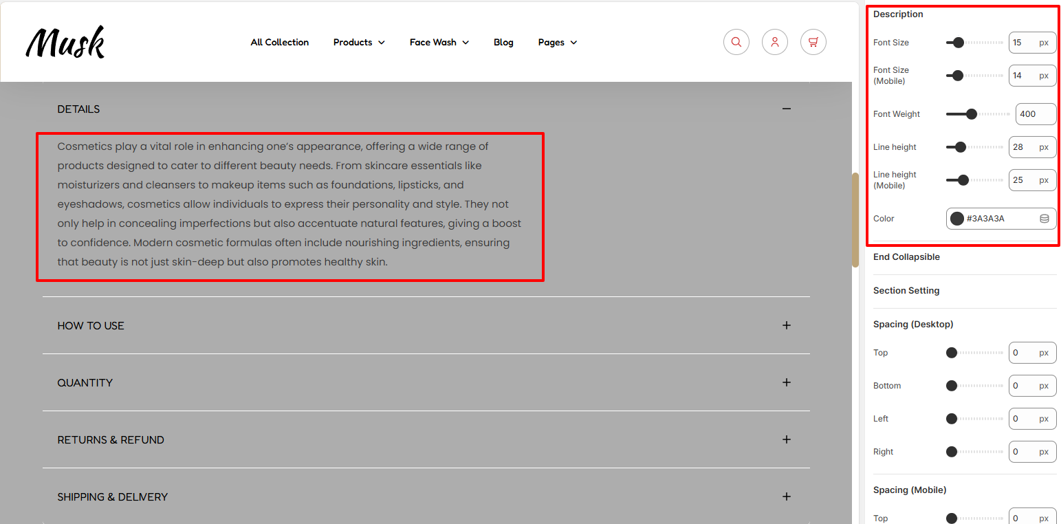Click the Spacing Desktop Right value field

(x=1032, y=452)
